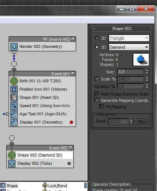Screen dimensions: 157x191
Task: Toggle the PF Source 002 lightbulb
Action: 73,39
